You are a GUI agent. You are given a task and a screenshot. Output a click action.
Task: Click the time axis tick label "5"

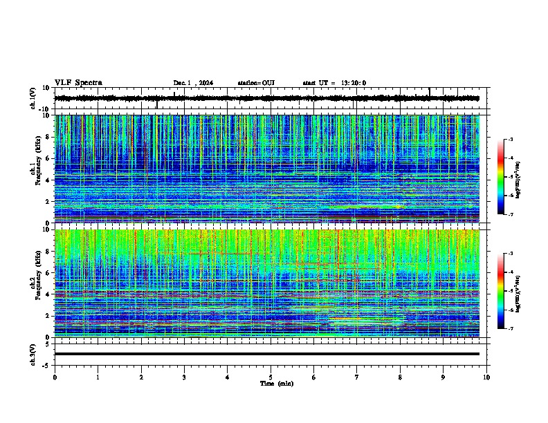pos(271,377)
